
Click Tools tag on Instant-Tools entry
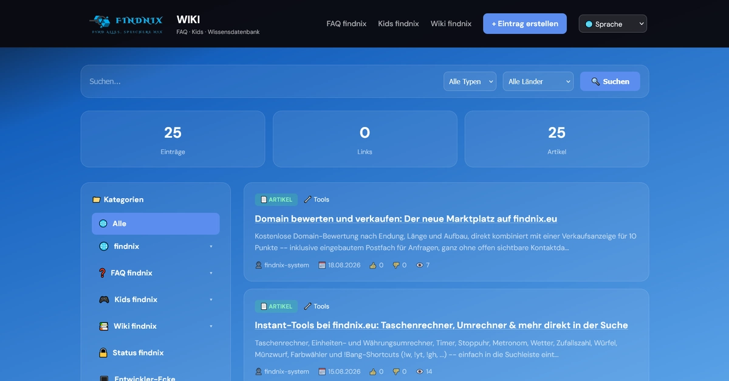tap(317, 306)
